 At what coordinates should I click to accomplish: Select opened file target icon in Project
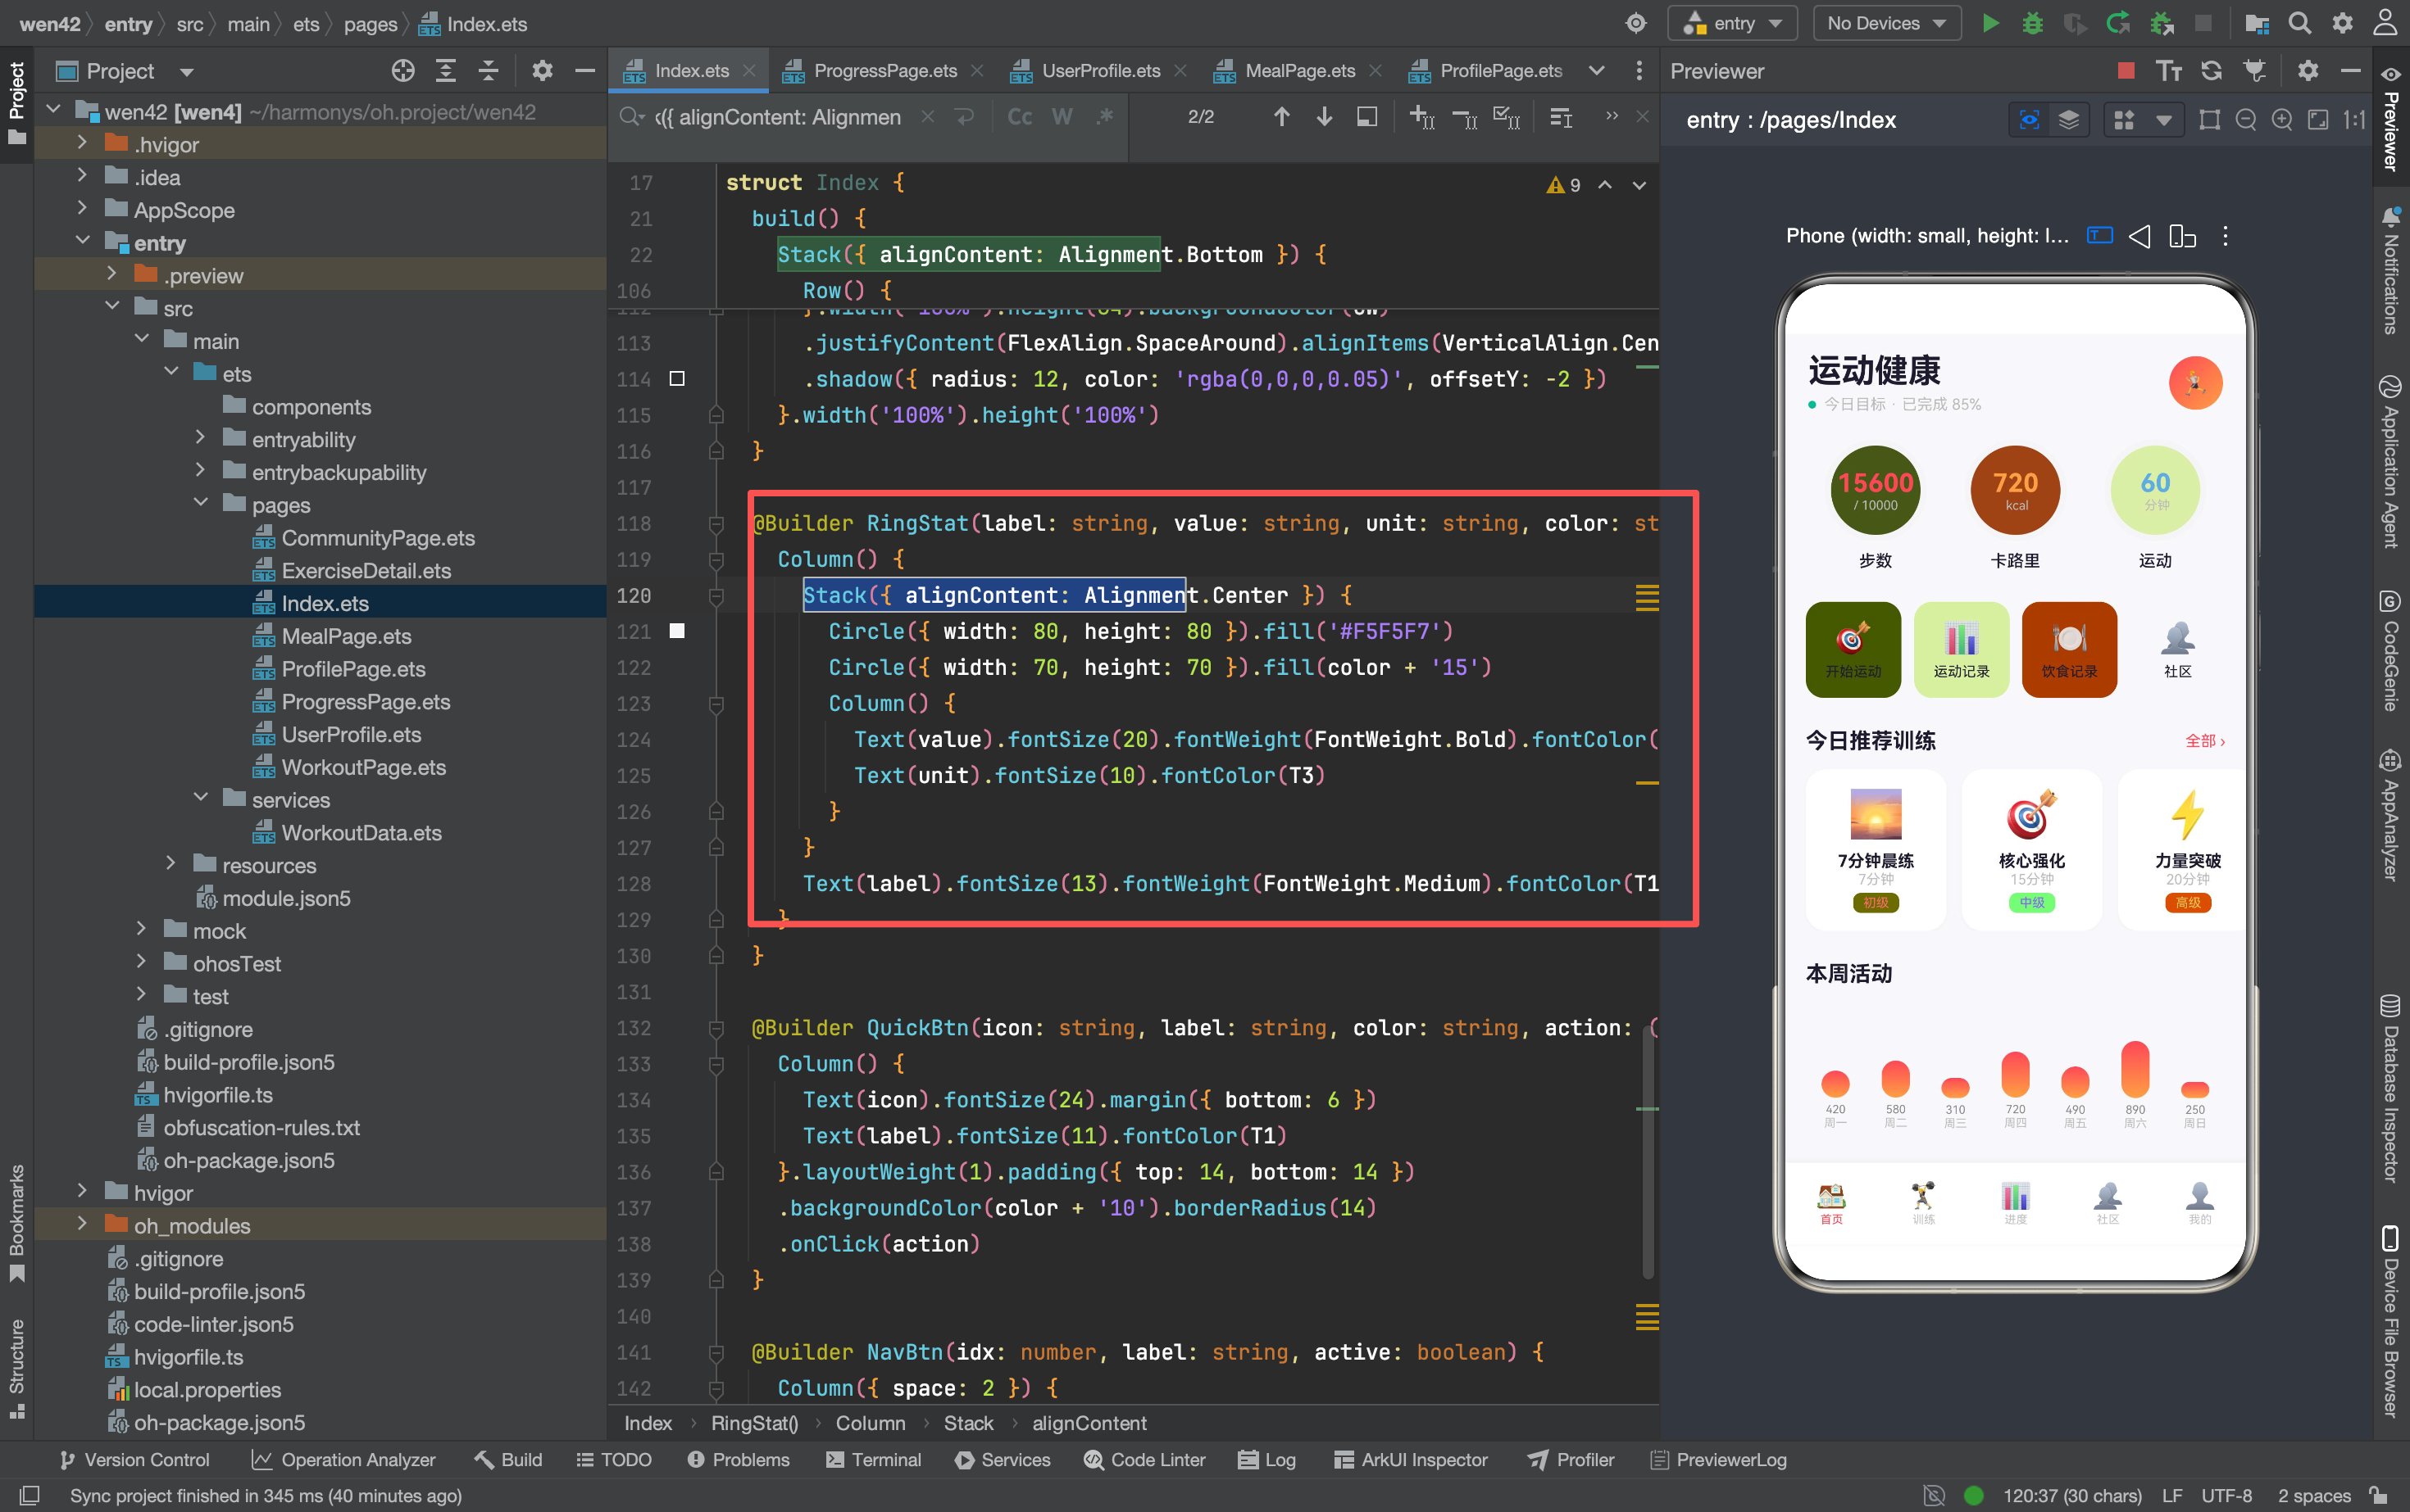(x=402, y=71)
